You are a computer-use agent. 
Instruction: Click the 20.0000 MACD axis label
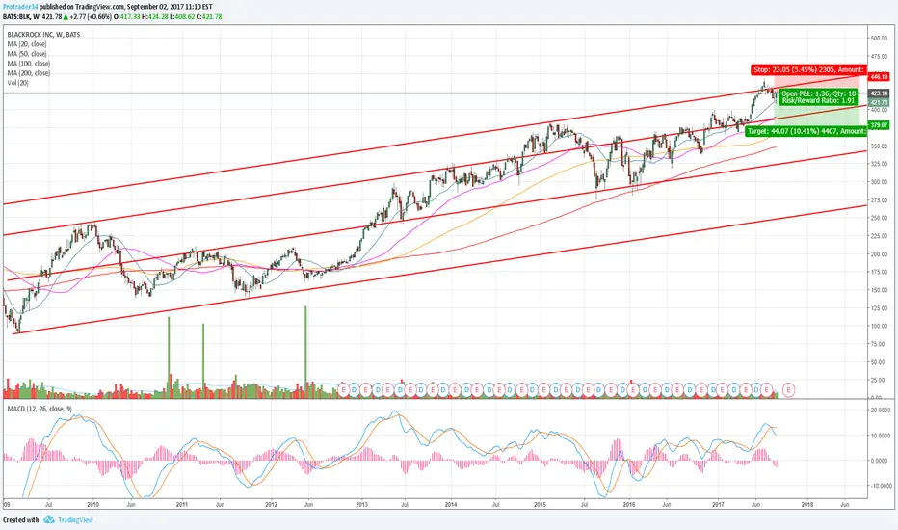coord(880,411)
